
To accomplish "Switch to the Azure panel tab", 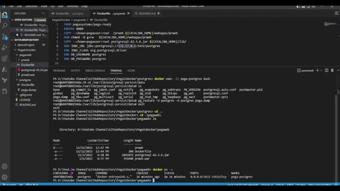I will [x=131, y=71].
